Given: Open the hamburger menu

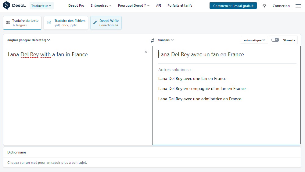Looking at the screenshot, I should coord(298,6).
